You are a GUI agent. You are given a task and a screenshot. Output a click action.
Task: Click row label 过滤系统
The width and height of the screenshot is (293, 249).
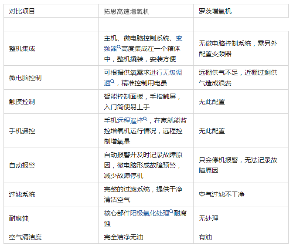(22, 195)
